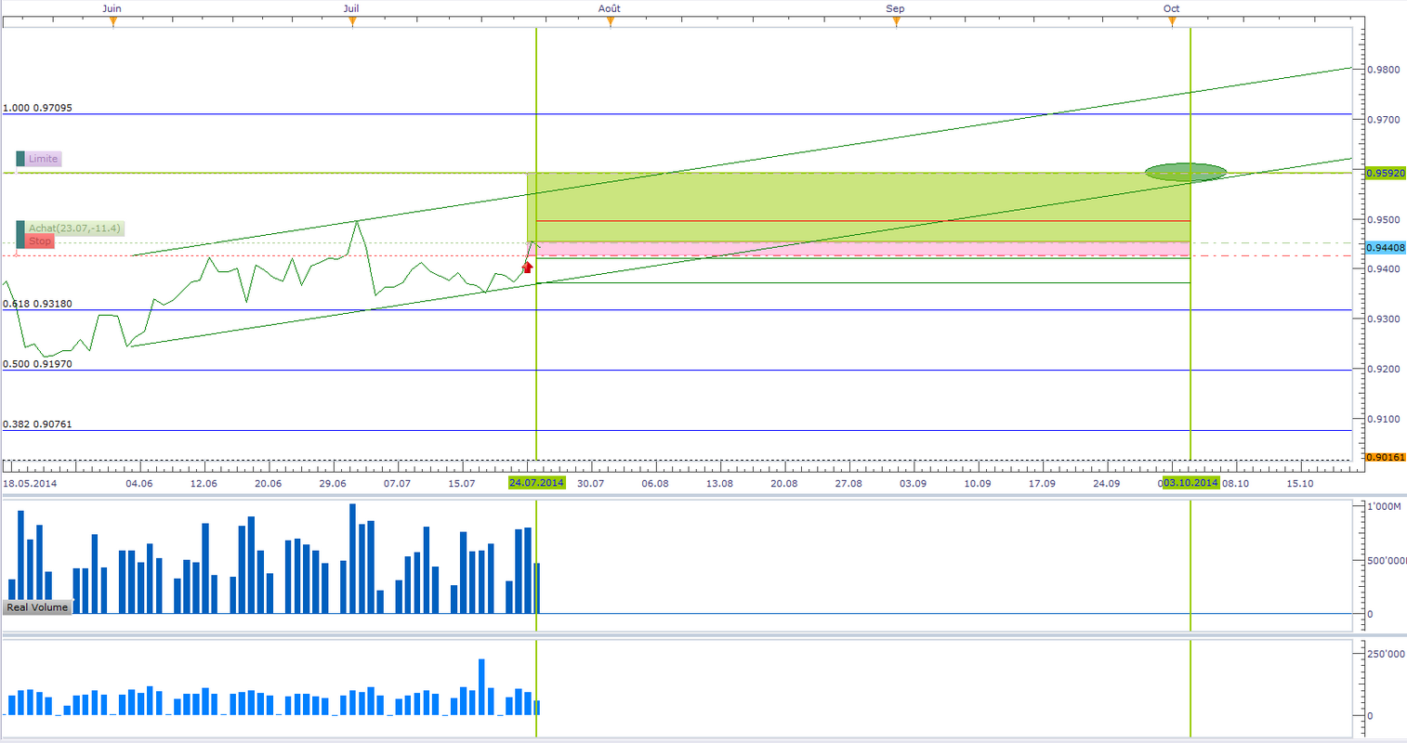Select Fibonacci level 0.500 0.91970 label

[x=37, y=364]
